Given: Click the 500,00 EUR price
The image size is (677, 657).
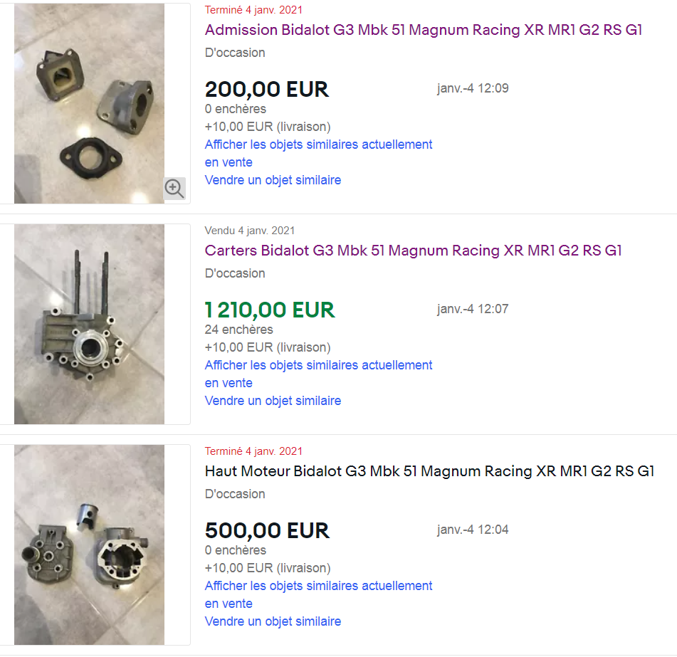Looking at the screenshot, I should pyautogui.click(x=267, y=530).
